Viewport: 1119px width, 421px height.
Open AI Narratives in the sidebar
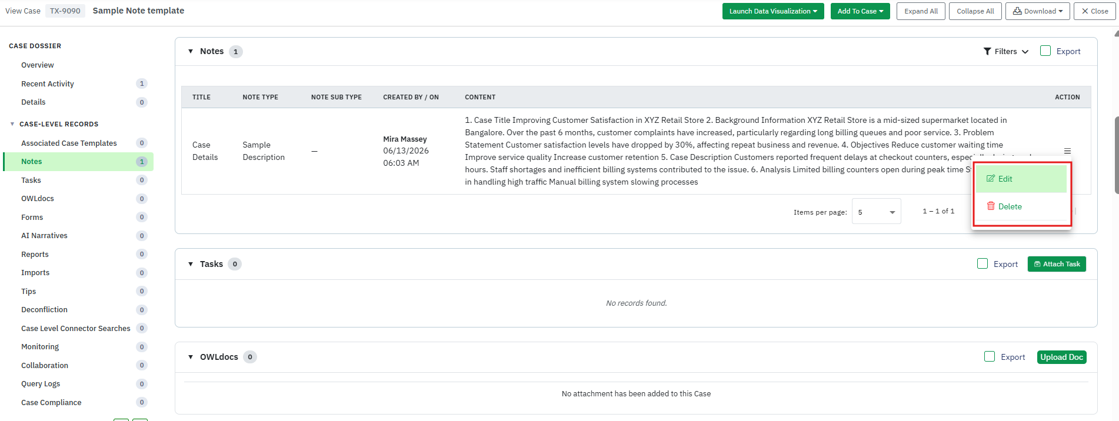point(44,236)
